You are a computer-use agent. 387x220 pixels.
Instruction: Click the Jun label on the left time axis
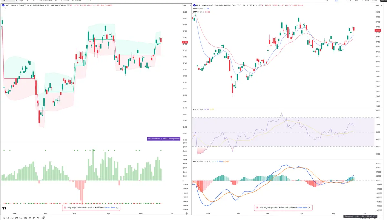172,214
